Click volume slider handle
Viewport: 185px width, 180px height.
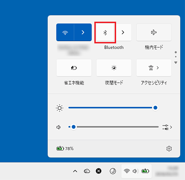(x=74, y=127)
